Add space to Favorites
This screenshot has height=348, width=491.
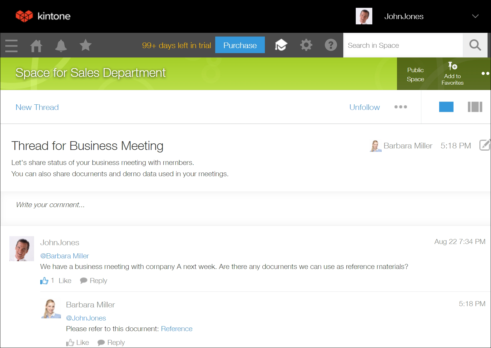coord(452,74)
